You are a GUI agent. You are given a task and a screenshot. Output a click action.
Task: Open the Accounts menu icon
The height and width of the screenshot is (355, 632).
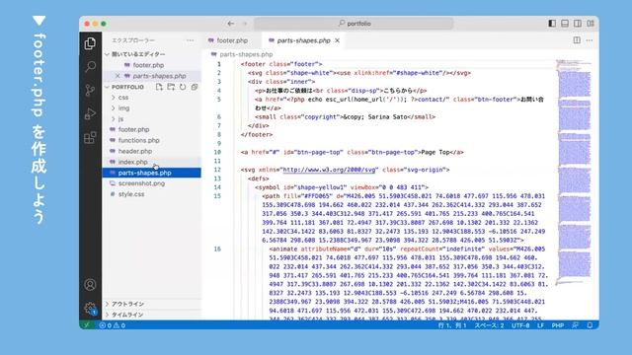[x=90, y=285]
